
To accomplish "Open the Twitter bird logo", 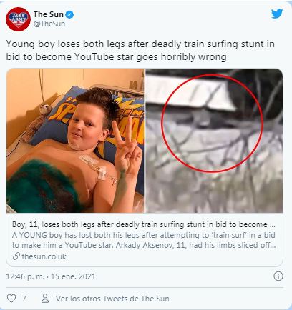I will click(x=277, y=14).
